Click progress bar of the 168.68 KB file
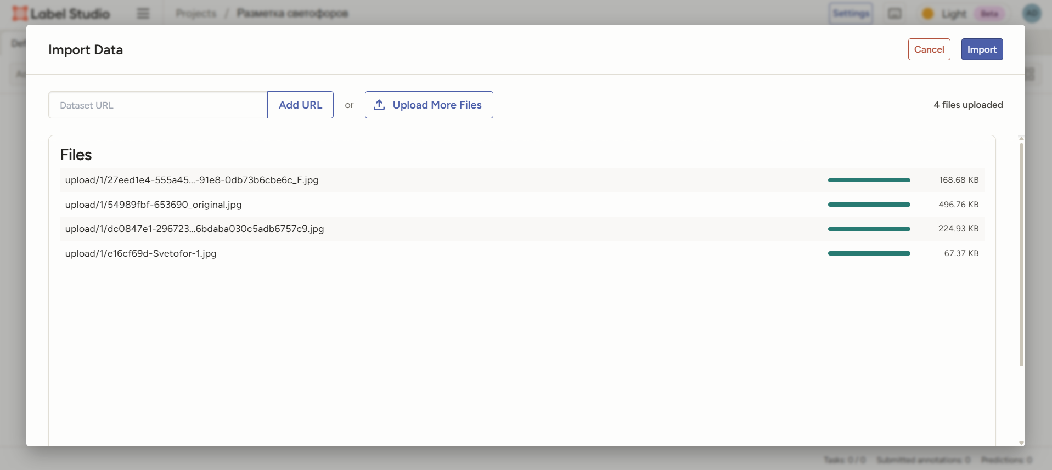1052x470 pixels. point(869,180)
